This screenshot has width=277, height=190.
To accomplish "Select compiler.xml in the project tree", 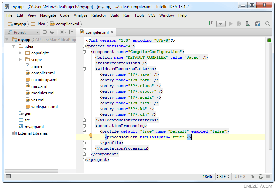I will click(x=40, y=73).
